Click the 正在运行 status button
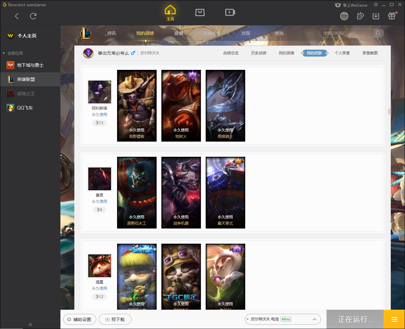The width and height of the screenshot is (405, 329). click(355, 320)
